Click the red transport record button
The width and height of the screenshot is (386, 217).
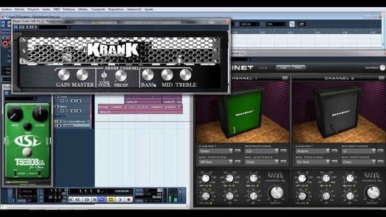click(x=128, y=200)
